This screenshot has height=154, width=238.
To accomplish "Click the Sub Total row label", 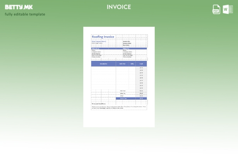I will tap(123, 91).
